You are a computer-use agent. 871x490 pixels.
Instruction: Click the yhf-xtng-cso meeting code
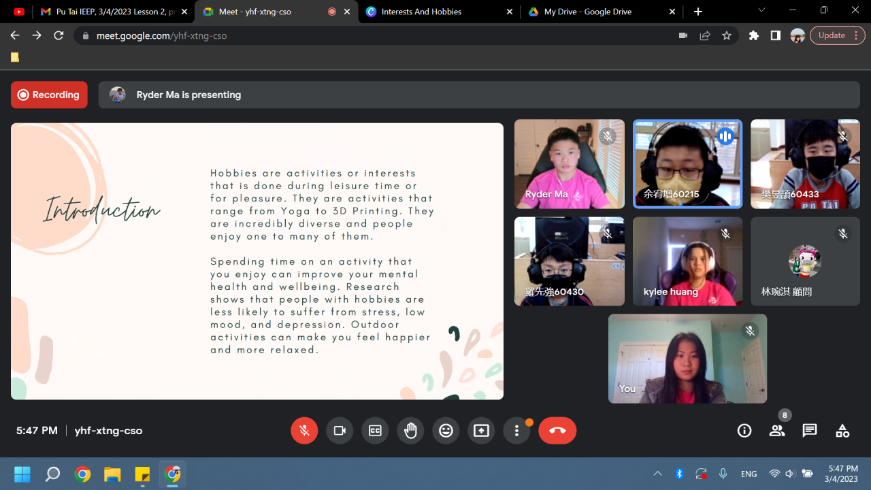[108, 431]
